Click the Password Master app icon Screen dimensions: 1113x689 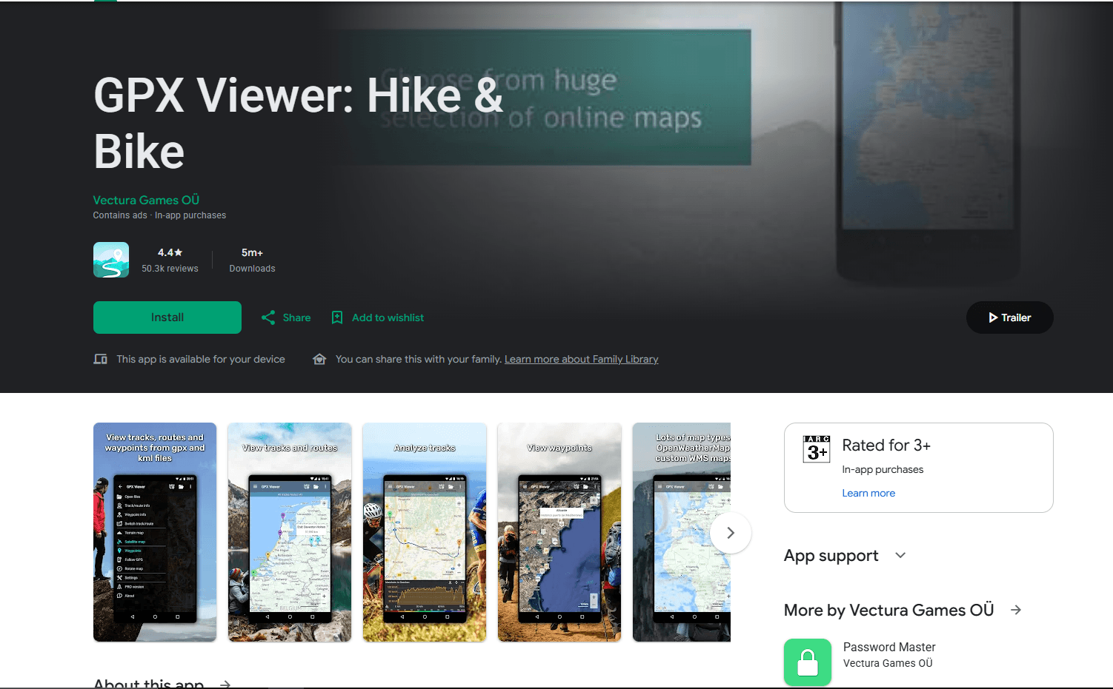(808, 662)
